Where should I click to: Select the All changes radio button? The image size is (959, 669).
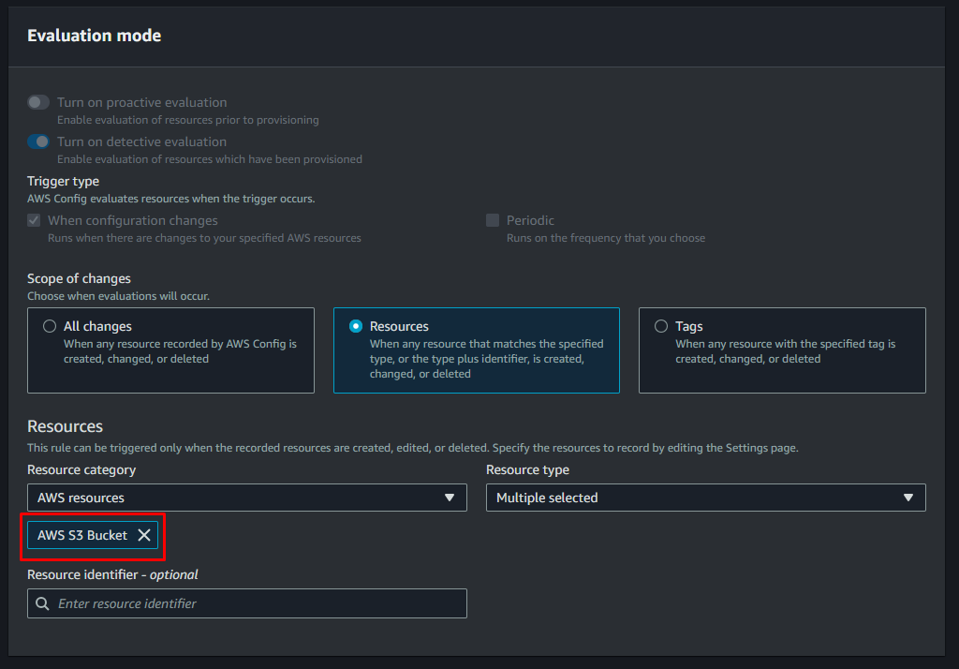point(50,326)
